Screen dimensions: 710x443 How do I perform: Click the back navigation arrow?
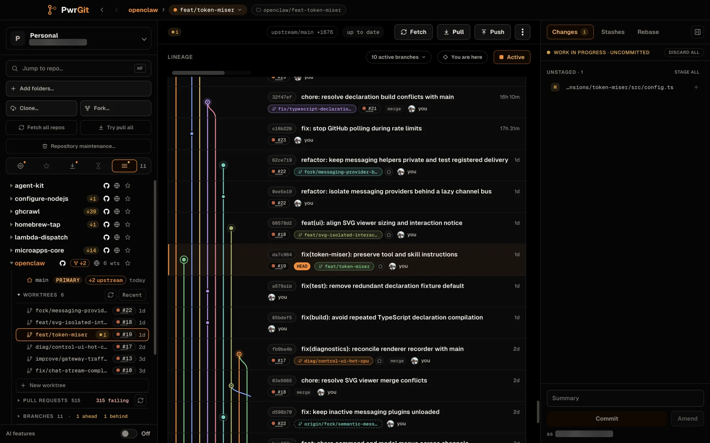tap(102, 10)
